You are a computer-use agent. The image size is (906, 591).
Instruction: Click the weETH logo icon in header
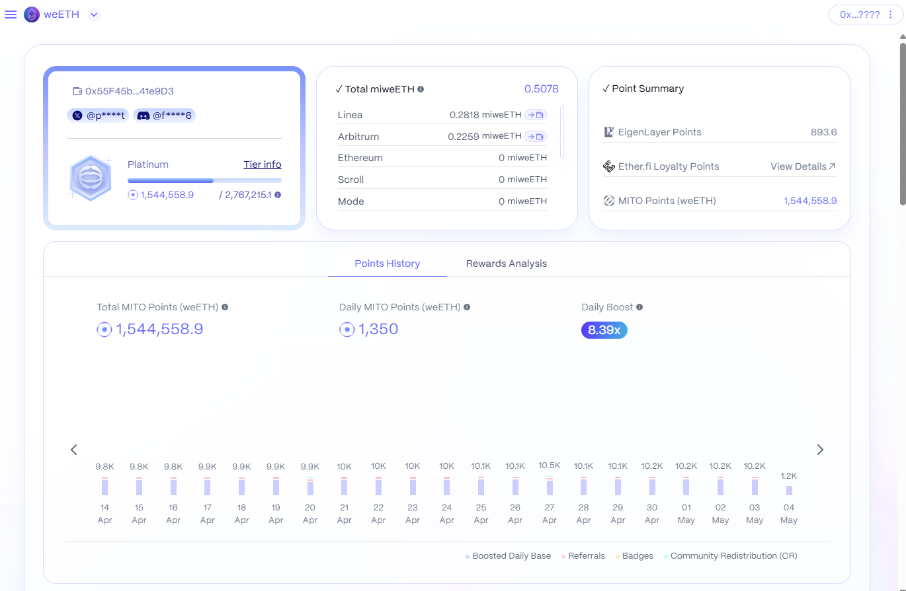[x=32, y=15]
